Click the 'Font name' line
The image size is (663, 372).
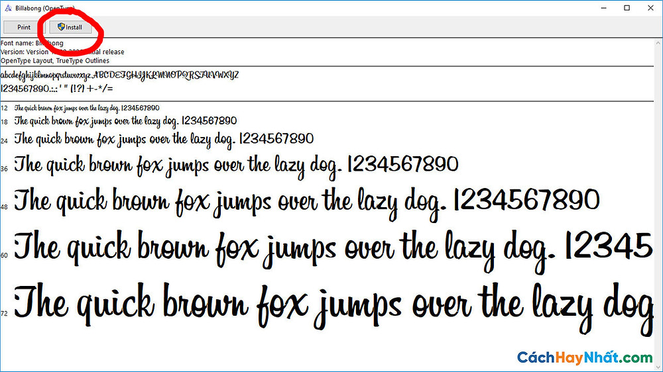coord(32,43)
